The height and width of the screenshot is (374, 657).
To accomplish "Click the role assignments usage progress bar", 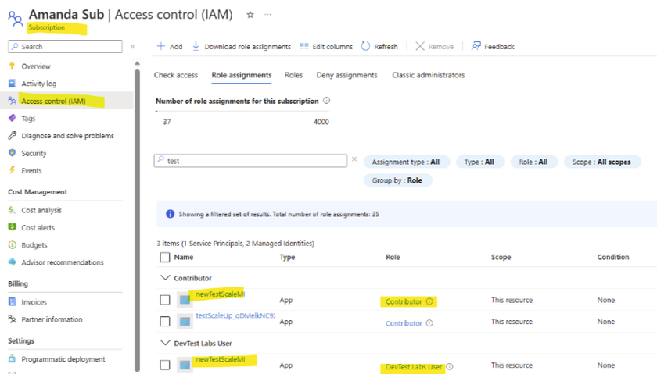I will pyautogui.click(x=242, y=112).
